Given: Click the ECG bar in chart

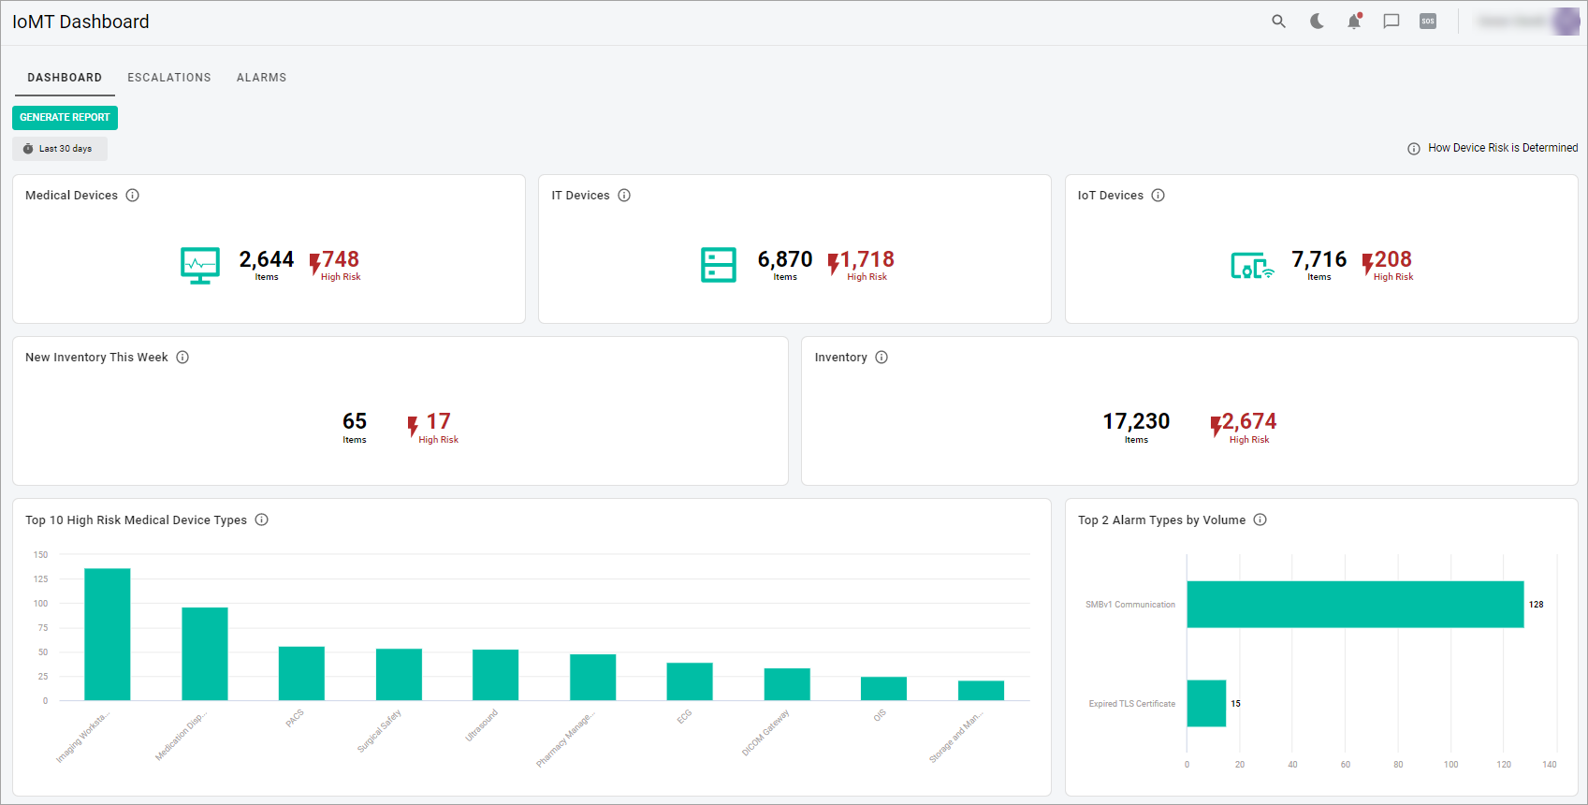Looking at the screenshot, I should (690, 681).
